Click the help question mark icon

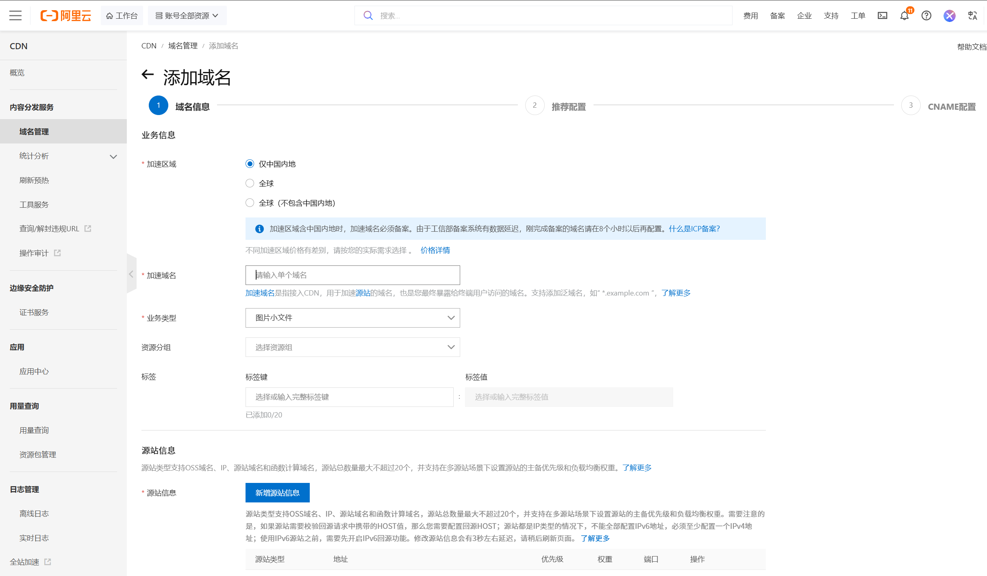coord(926,16)
